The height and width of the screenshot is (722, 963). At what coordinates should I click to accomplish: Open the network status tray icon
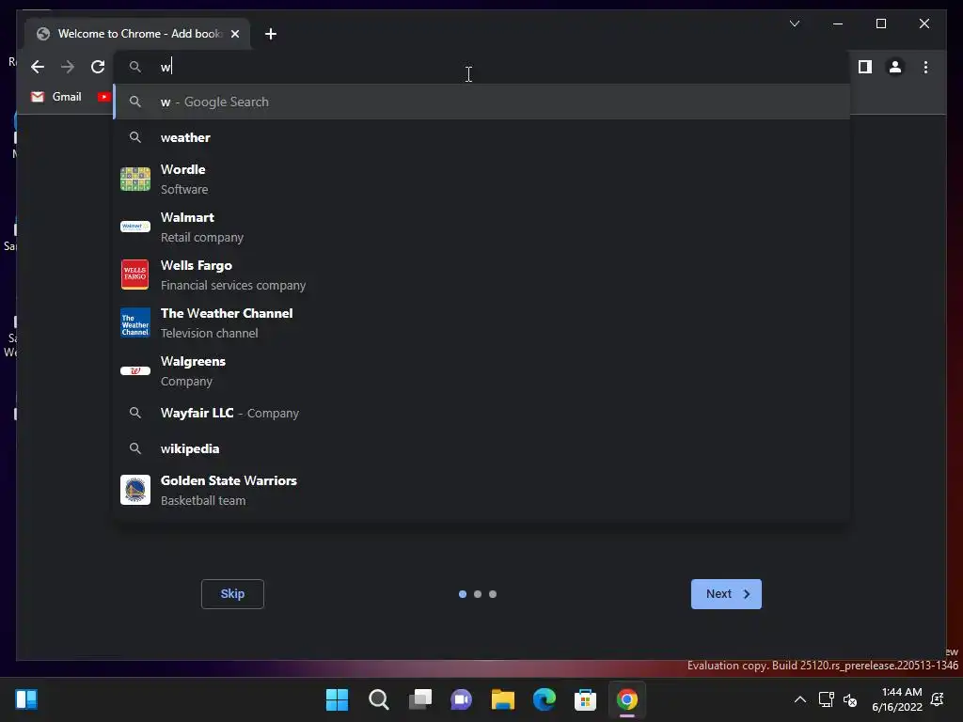click(827, 699)
